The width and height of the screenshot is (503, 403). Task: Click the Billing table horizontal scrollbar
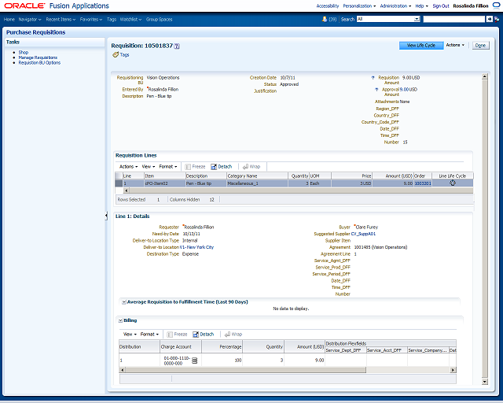pyautogui.click(x=244, y=370)
